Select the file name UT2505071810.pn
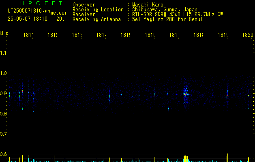This screenshot has height=162, width=255. tap(29, 11)
